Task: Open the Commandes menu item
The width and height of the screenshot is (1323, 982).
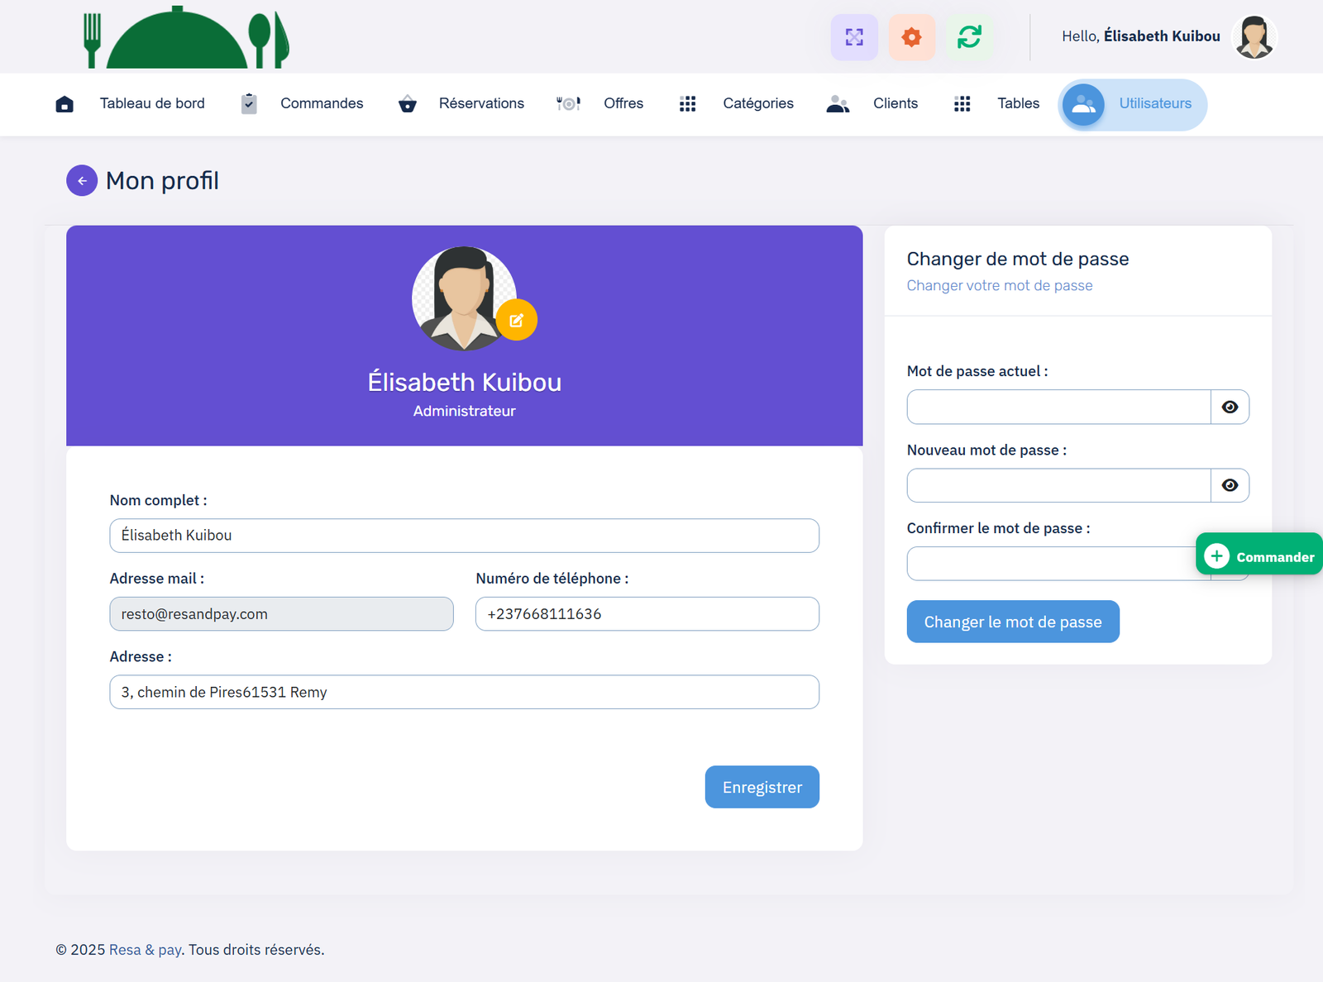Action: coord(321,103)
